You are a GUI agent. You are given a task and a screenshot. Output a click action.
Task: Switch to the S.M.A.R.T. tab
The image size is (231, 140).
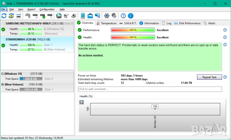point(128,23)
